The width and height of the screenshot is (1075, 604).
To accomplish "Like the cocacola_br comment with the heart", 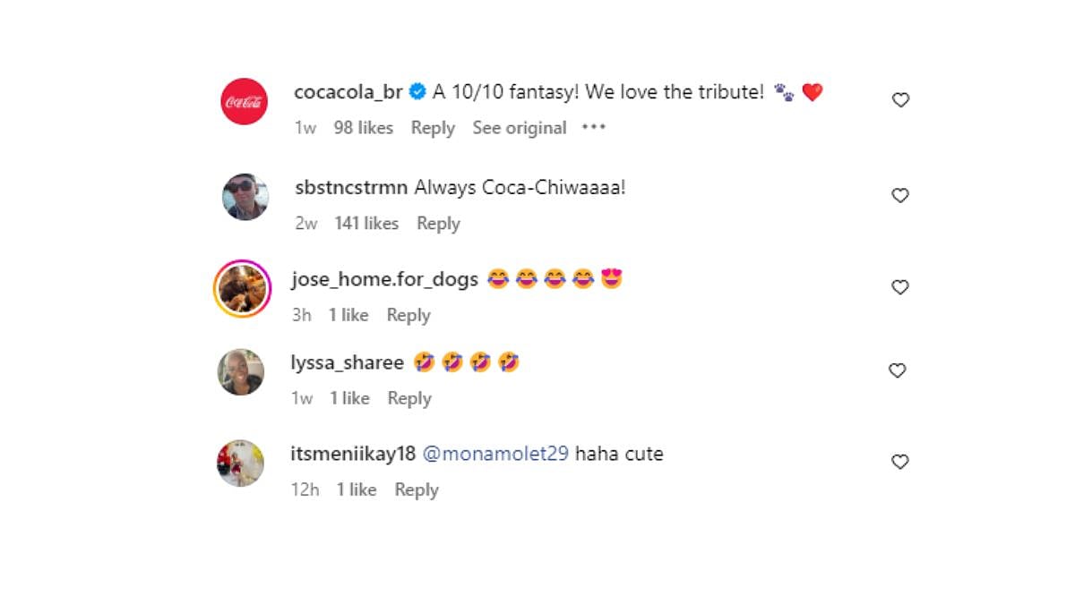I will [x=900, y=100].
